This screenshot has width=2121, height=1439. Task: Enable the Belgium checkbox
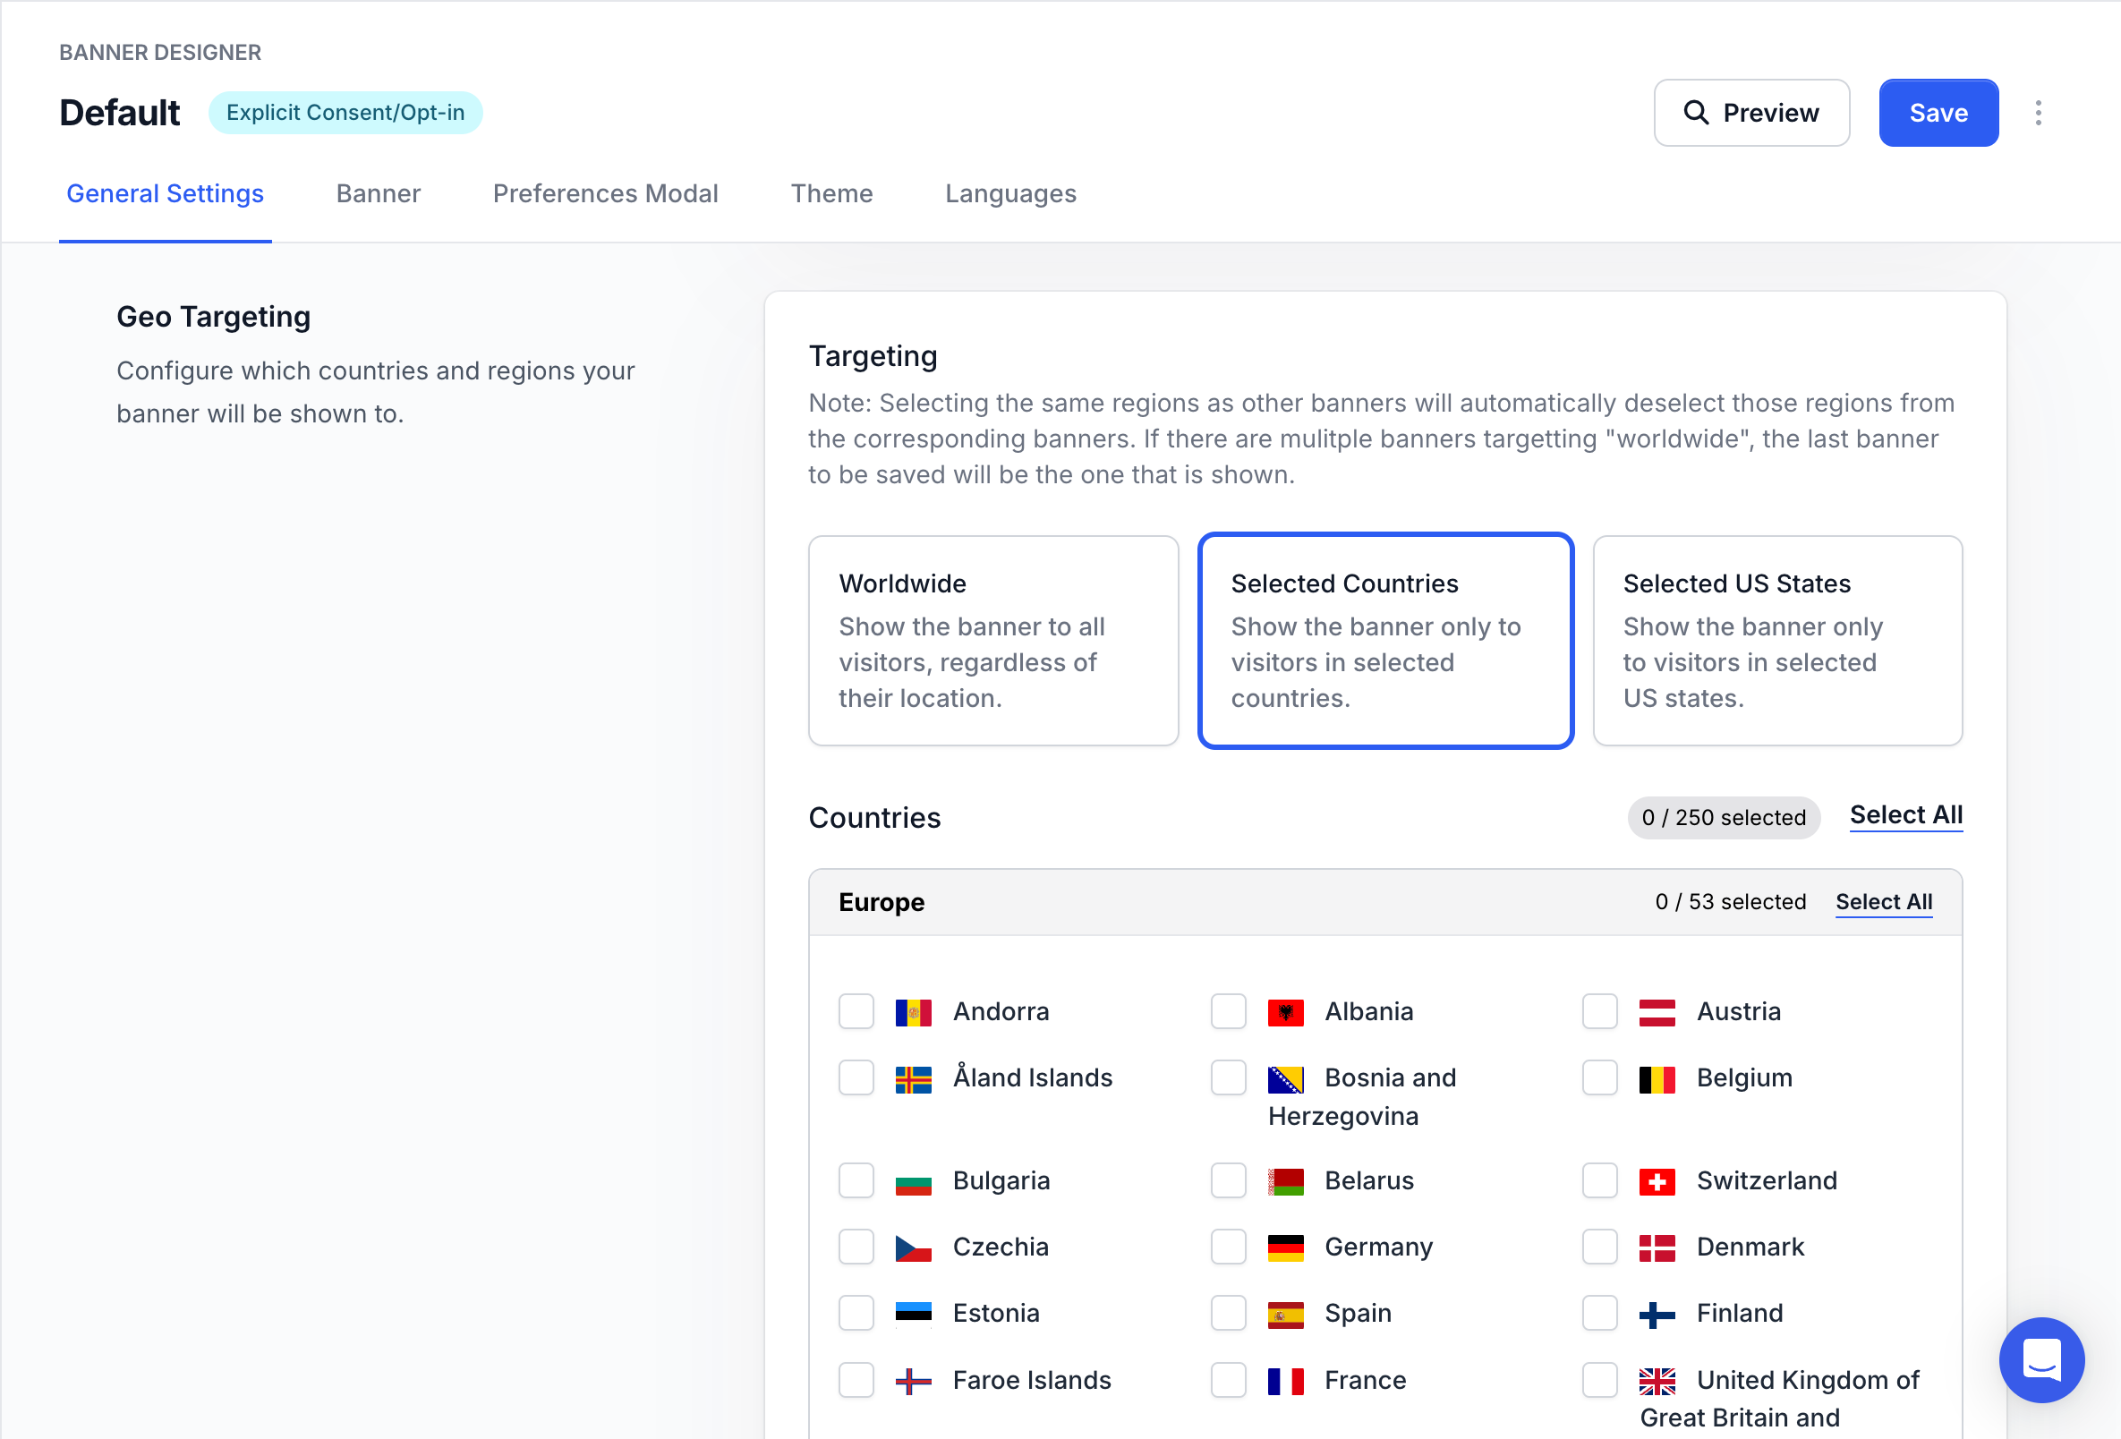tap(1600, 1077)
